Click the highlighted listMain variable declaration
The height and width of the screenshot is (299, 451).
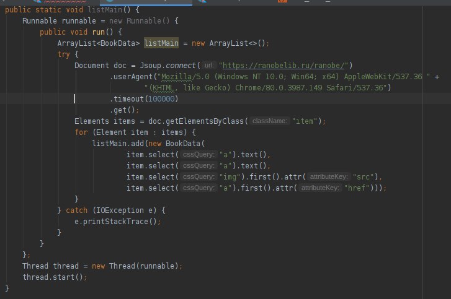(x=161, y=43)
